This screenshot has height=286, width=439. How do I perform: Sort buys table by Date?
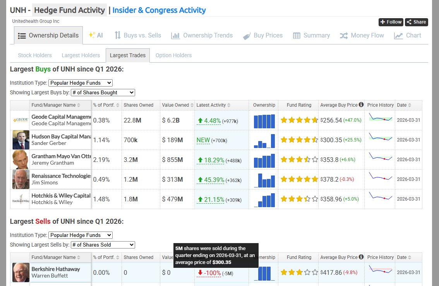404,105
